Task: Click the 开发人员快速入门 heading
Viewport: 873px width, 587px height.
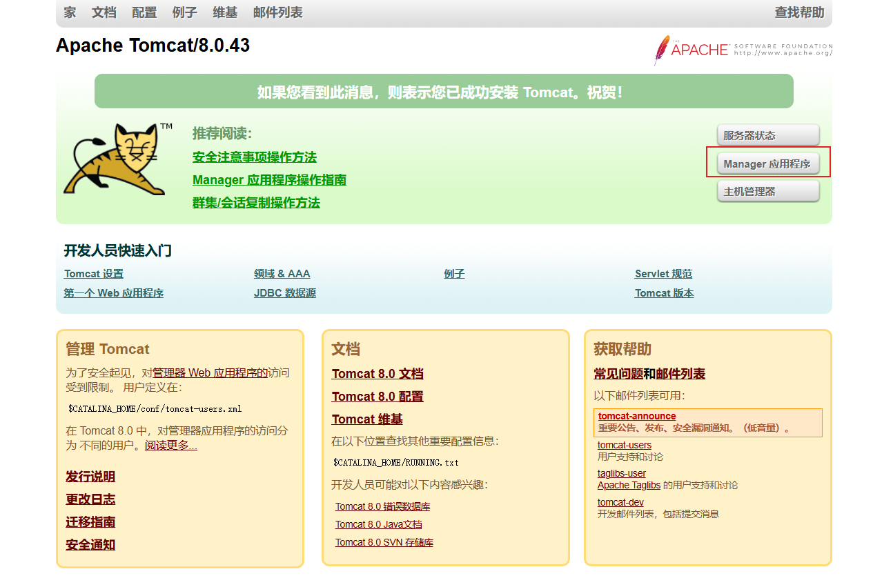Action: [x=118, y=250]
